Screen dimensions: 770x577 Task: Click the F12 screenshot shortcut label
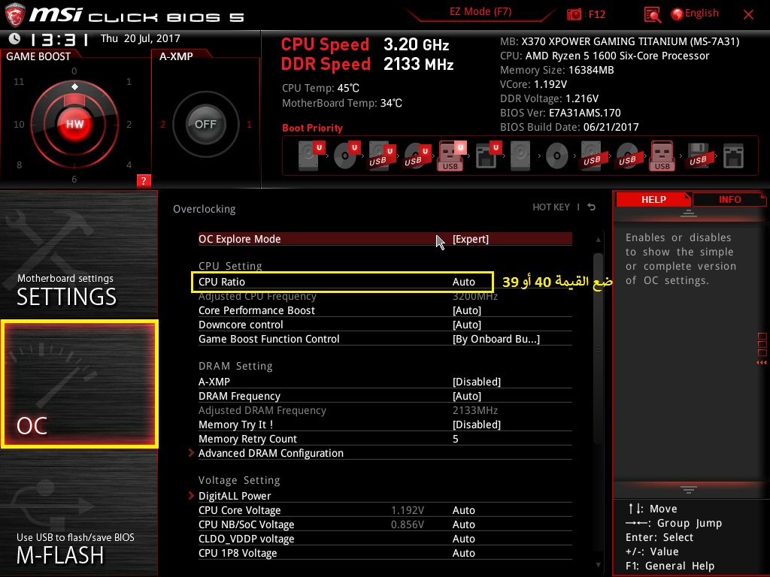tap(596, 14)
